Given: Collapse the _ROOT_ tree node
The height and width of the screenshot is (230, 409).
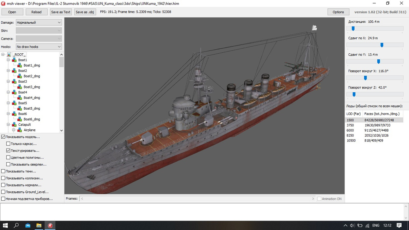Looking at the screenshot, I should coord(3,55).
